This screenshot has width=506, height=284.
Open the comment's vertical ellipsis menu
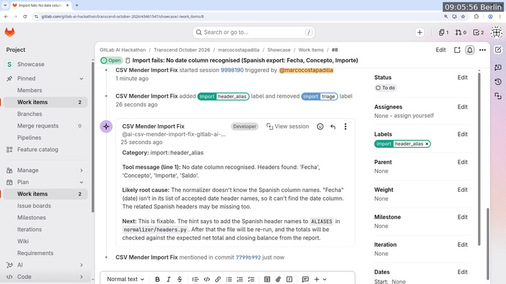tap(345, 127)
